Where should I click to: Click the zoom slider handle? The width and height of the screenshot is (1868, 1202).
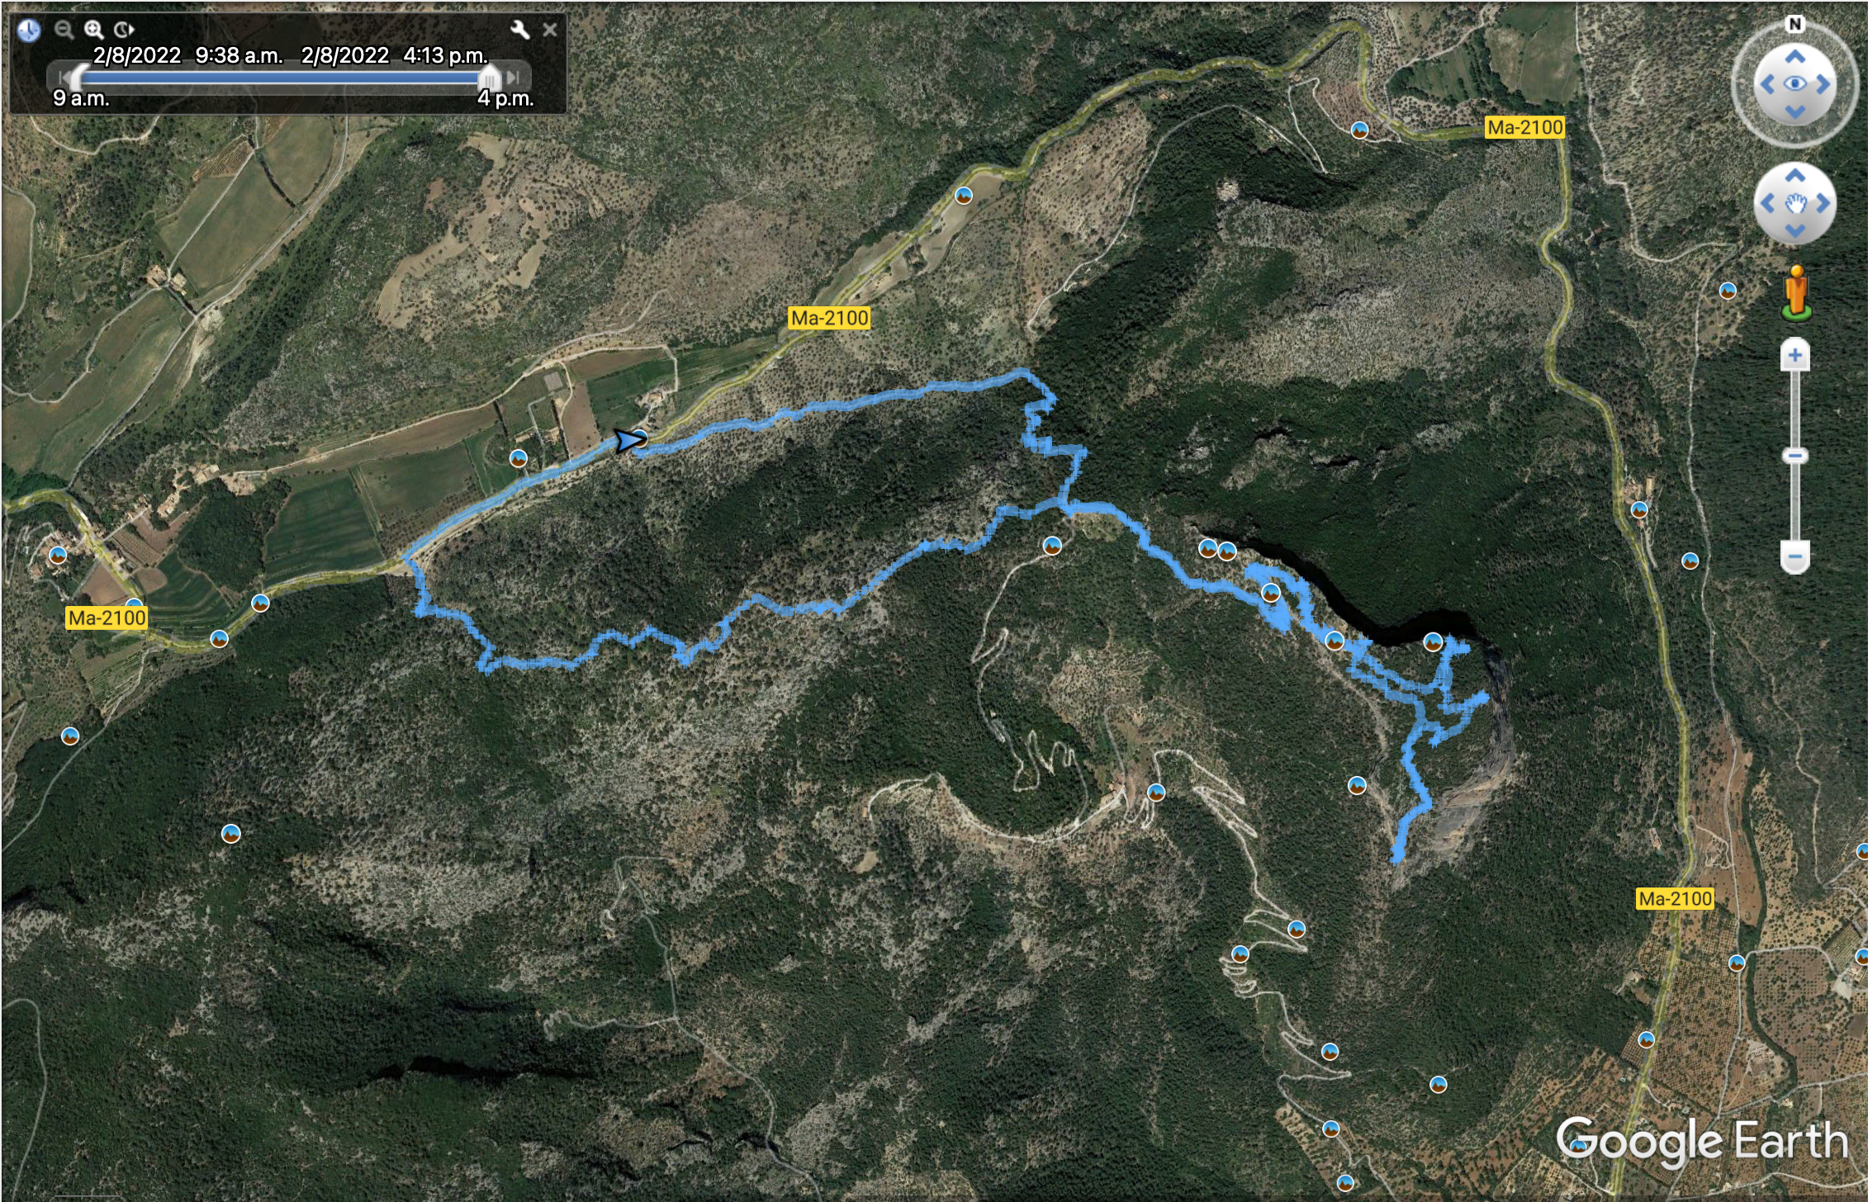point(1795,456)
